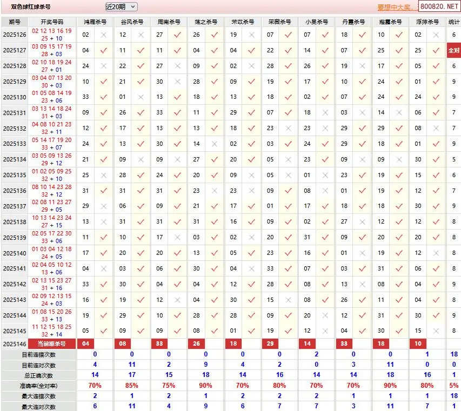
Task: Click the cross mark for 周南杀号 in row 2025128
Action: [x=177, y=66]
